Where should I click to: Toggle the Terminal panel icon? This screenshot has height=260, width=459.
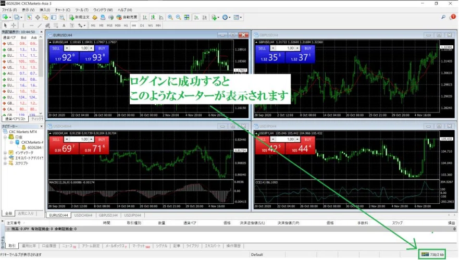54,17
